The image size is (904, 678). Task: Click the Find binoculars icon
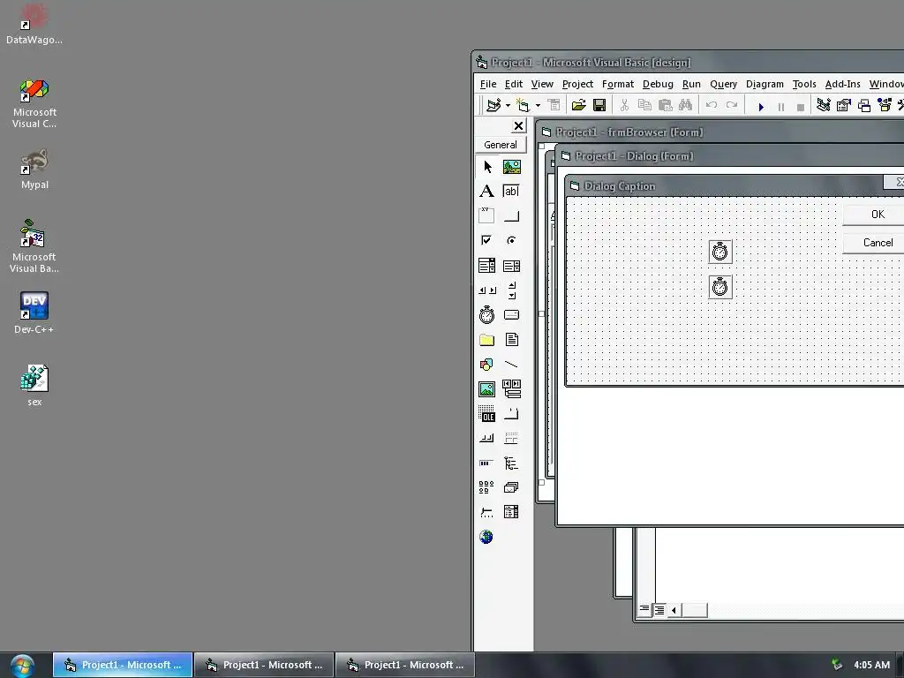tap(685, 106)
